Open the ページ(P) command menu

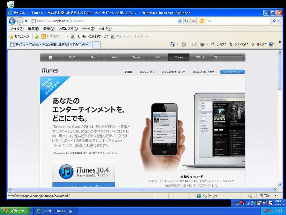coord(219,44)
